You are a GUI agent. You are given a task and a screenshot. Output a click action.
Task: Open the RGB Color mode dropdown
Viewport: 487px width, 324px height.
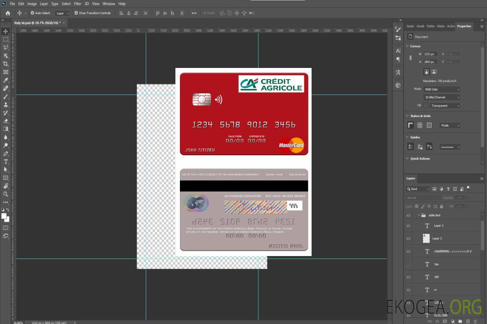(441, 89)
